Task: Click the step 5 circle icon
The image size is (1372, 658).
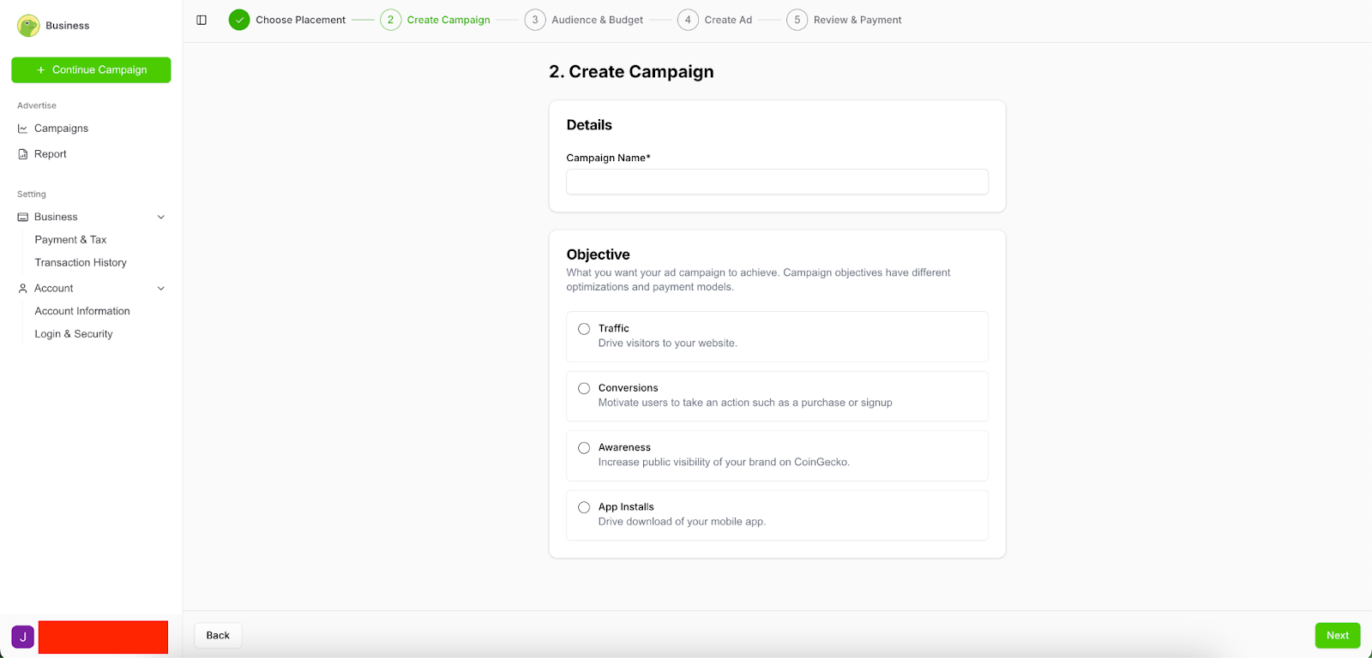Action: point(797,20)
